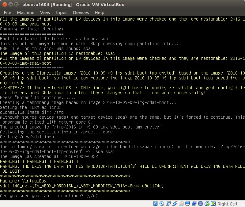Click the shared folders status icon

(x=181, y=204)
